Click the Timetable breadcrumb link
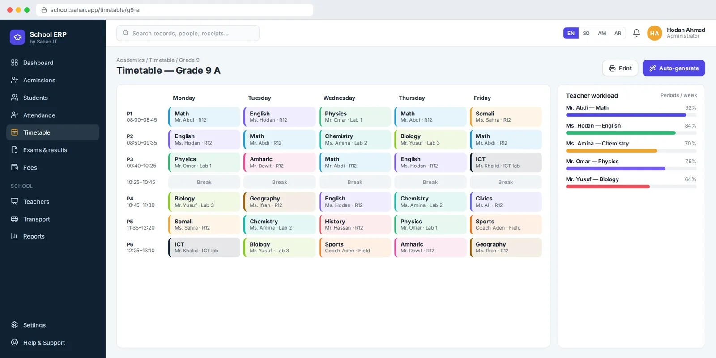The height and width of the screenshot is (358, 716). (x=162, y=60)
